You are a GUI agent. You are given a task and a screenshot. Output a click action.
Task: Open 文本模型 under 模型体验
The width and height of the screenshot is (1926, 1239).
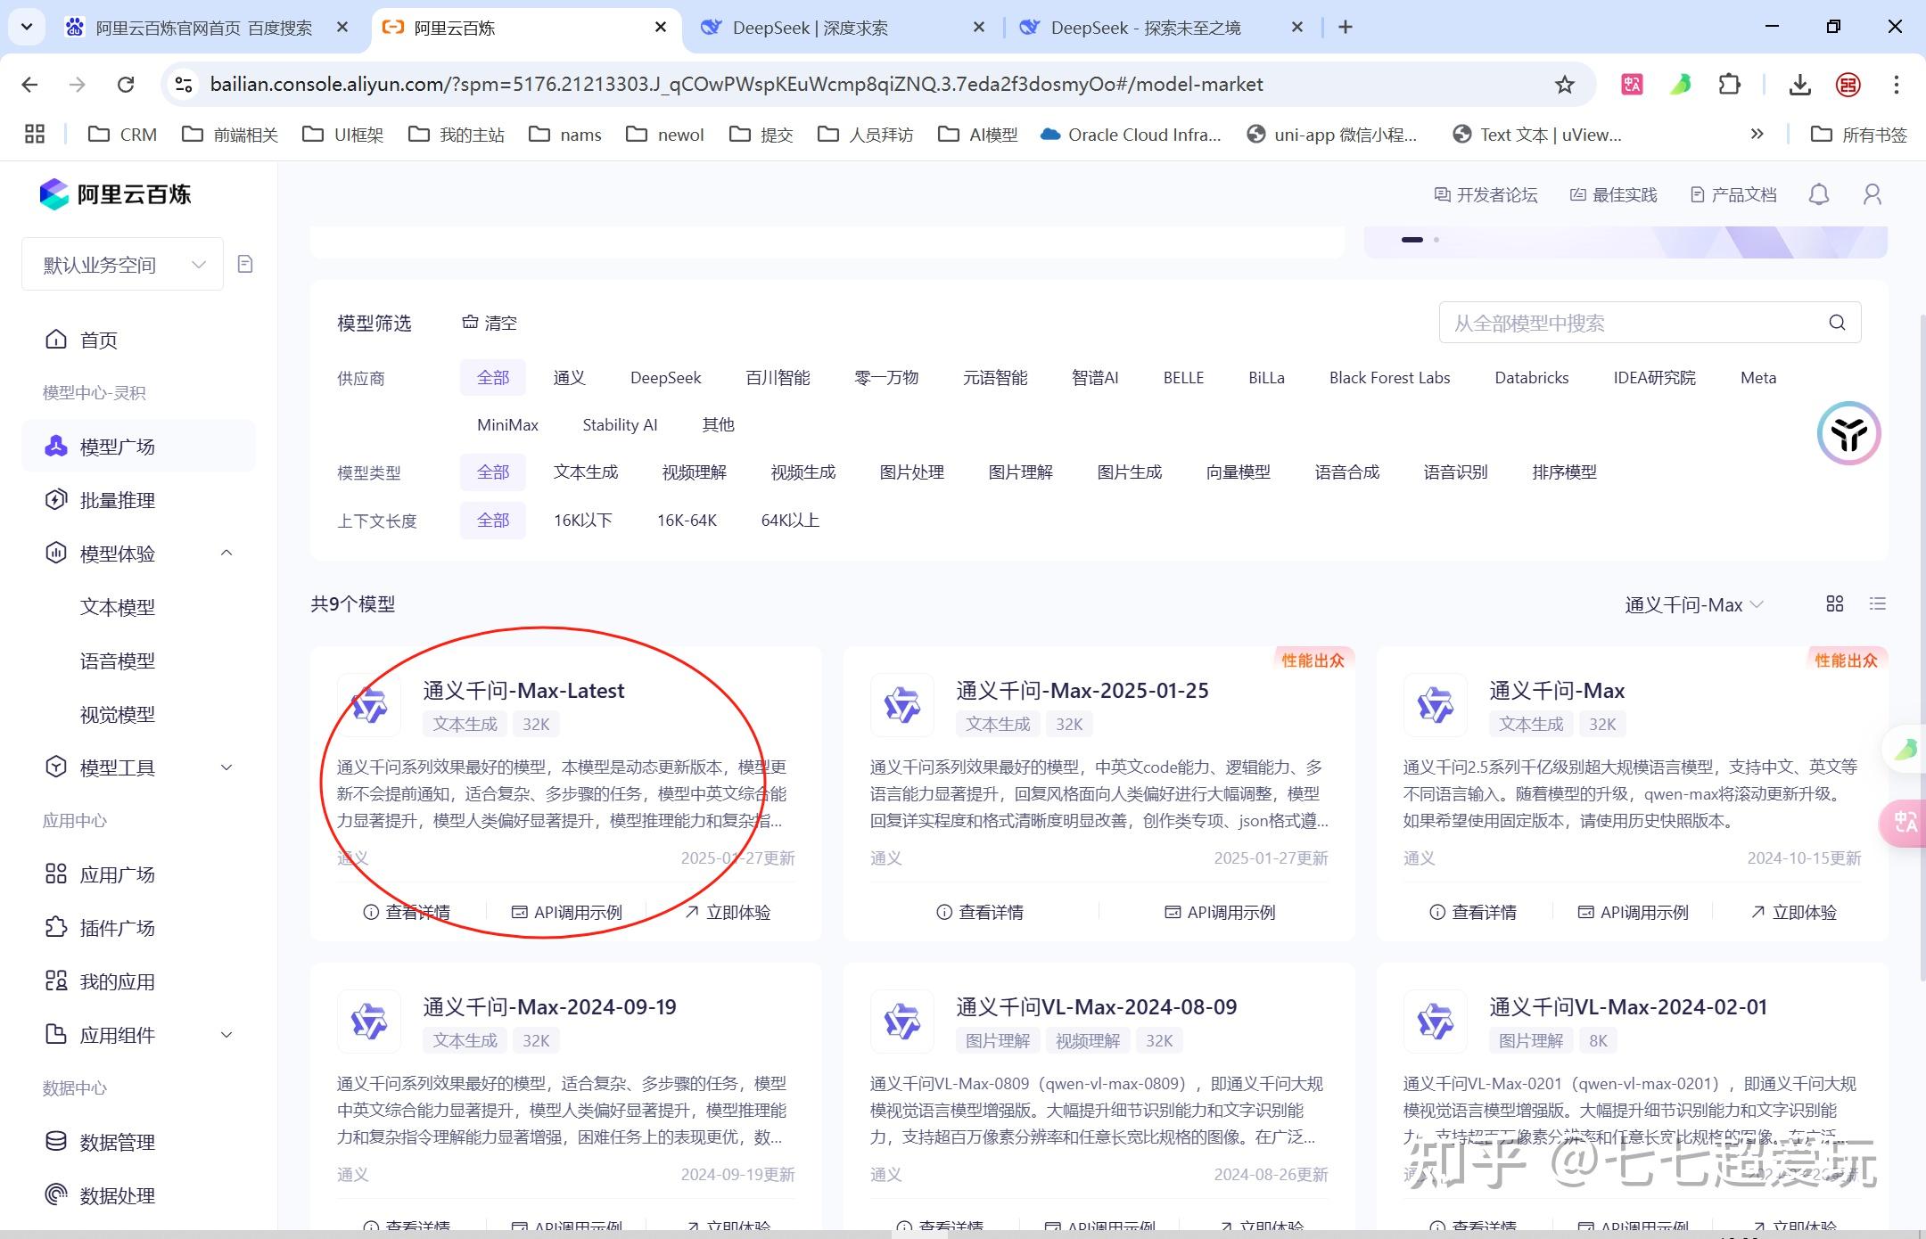[118, 607]
